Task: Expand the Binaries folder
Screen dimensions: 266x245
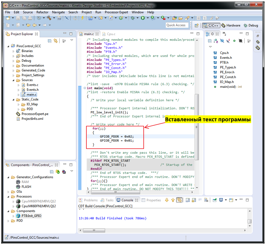Action: (13, 51)
